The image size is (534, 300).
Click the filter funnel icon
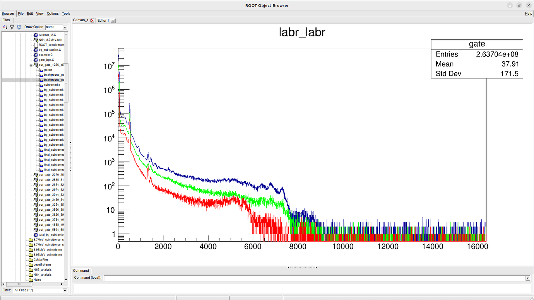[x=12, y=27]
